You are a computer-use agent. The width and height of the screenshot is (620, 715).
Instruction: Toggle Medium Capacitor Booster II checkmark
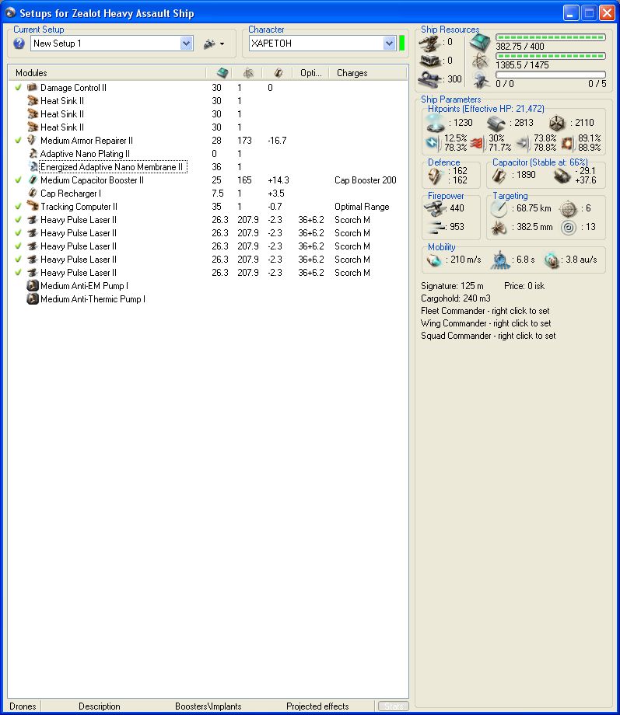(x=18, y=180)
